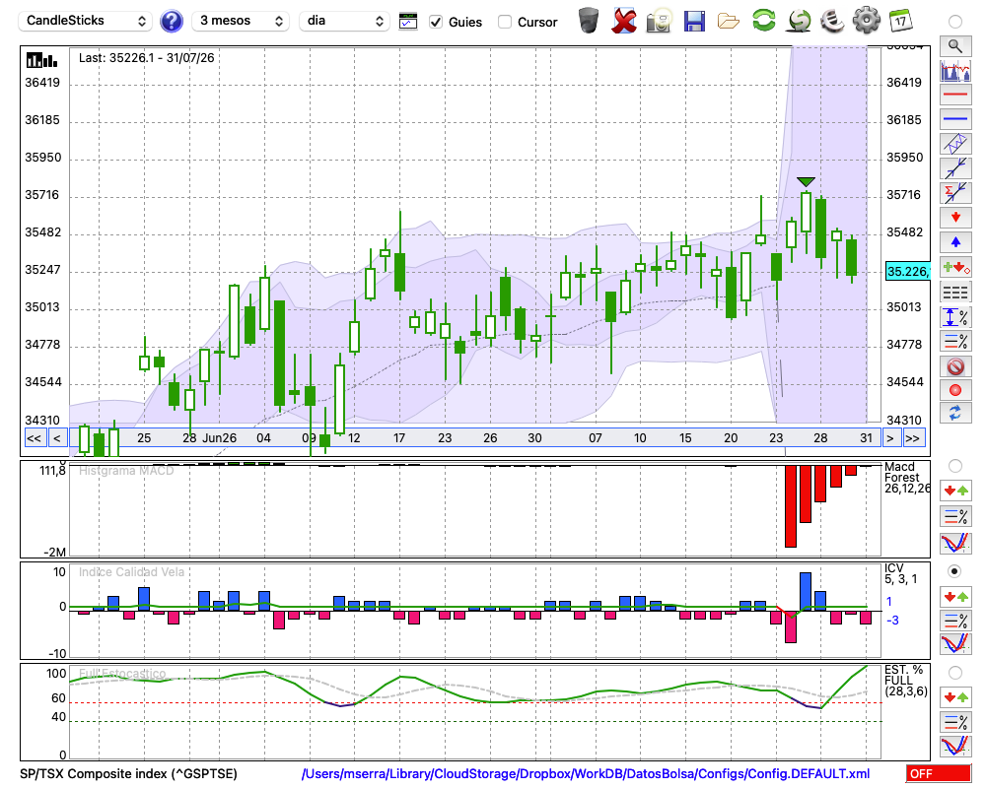
Task: Click the blue question mark help icon
Action: (171, 22)
